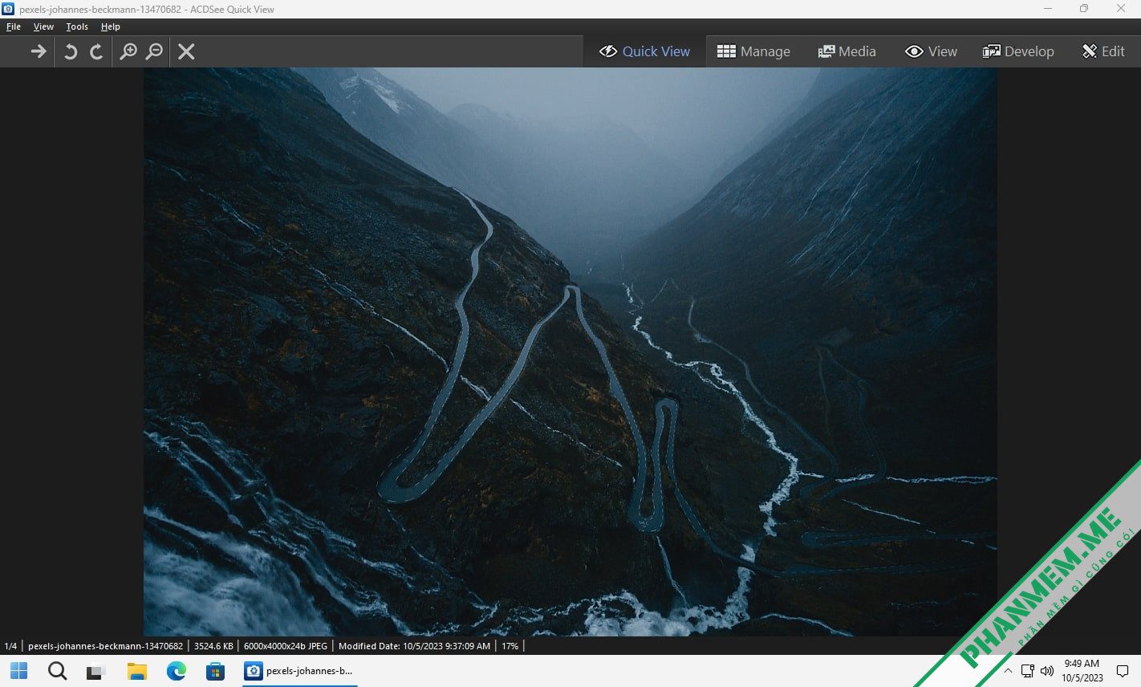1141x687 pixels.
Task: Switch to View mode
Action: pos(931,51)
